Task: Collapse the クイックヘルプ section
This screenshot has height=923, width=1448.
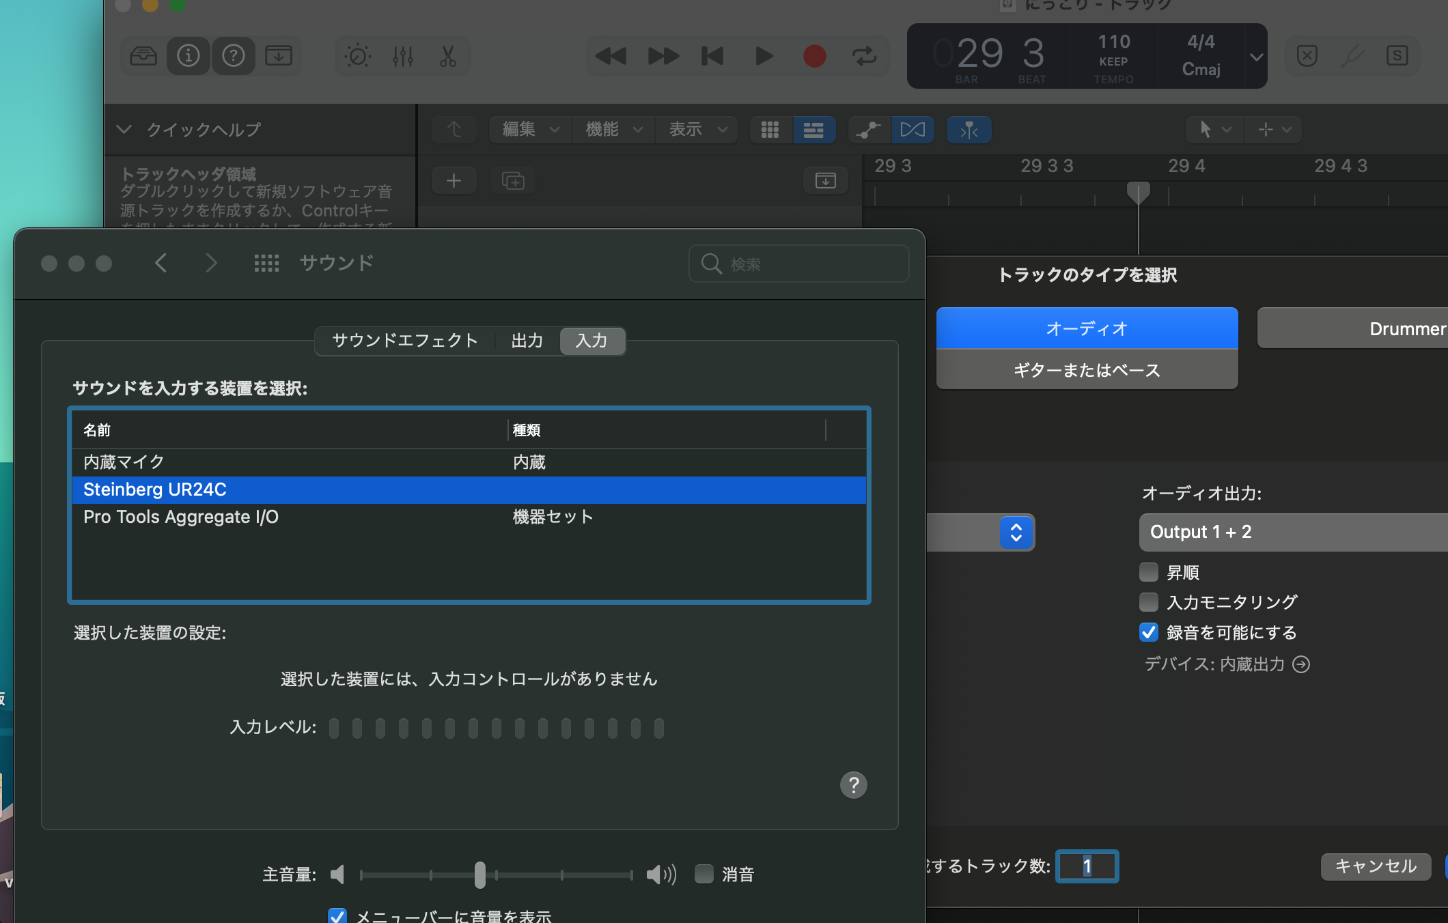Action: click(124, 129)
